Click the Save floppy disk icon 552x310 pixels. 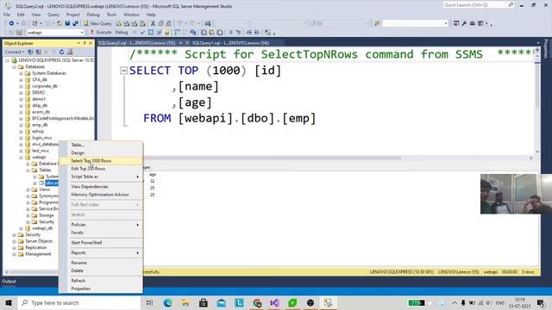pos(67,23)
